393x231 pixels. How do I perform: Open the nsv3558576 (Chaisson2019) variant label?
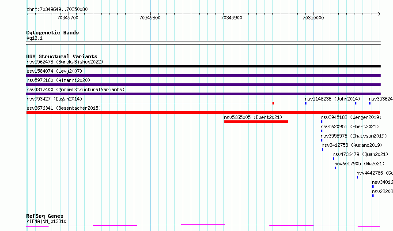click(354, 136)
